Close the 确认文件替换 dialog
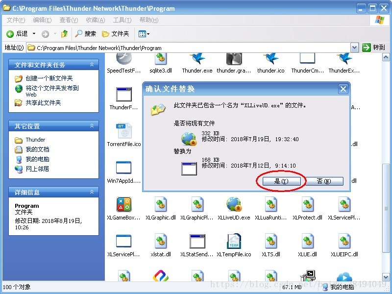 point(343,89)
